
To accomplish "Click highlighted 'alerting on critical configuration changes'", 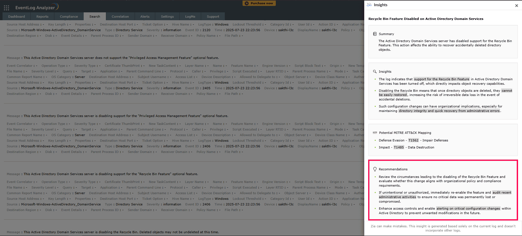I will click(468, 208).
